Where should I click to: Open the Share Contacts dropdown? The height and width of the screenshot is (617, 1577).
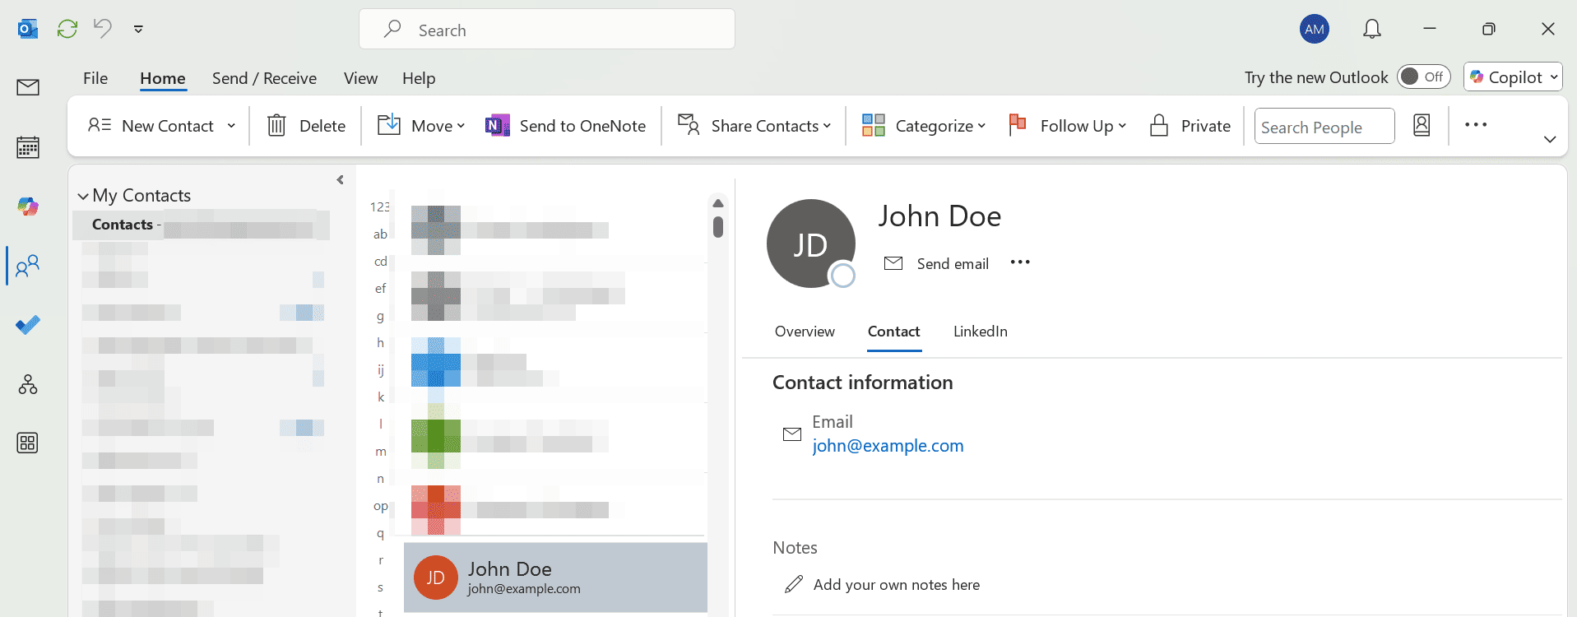click(x=754, y=126)
